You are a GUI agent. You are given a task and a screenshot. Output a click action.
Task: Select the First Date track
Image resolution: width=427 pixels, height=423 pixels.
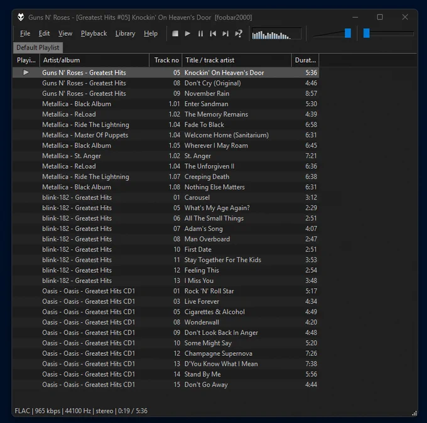[x=166, y=249]
